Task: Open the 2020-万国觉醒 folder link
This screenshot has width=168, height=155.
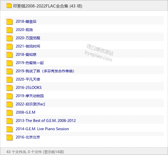Action: click(x=28, y=38)
